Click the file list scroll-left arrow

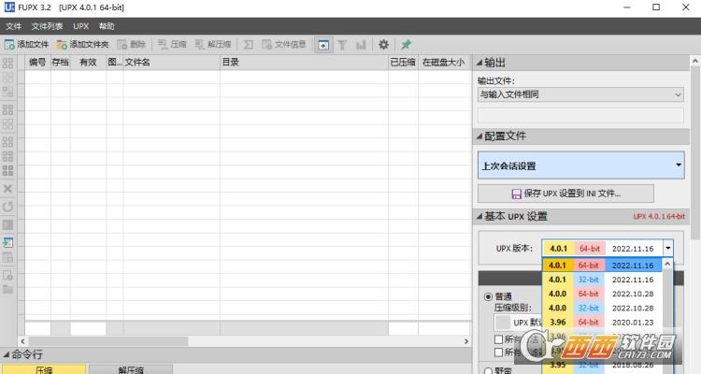tap(22, 341)
